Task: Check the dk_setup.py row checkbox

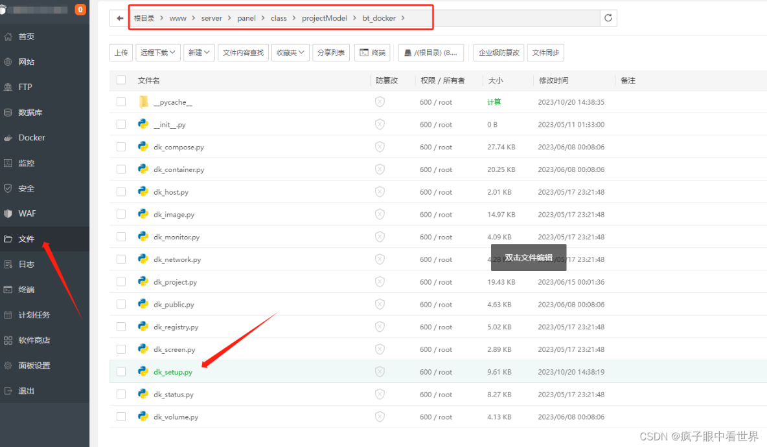Action: click(x=121, y=372)
